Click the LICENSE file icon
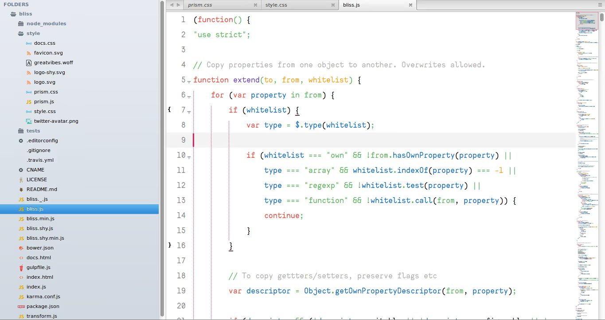Screen dimensions: 605x320 (21, 180)
